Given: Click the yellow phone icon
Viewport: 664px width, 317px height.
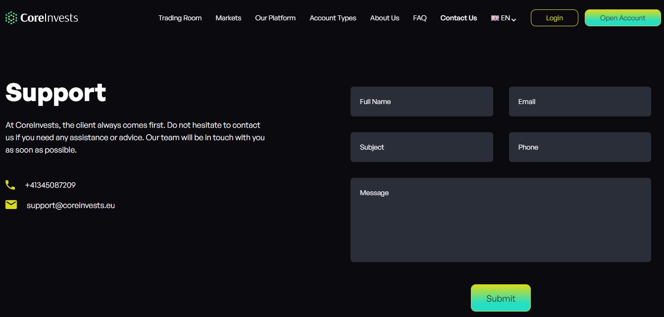Looking at the screenshot, I should pyautogui.click(x=10, y=185).
